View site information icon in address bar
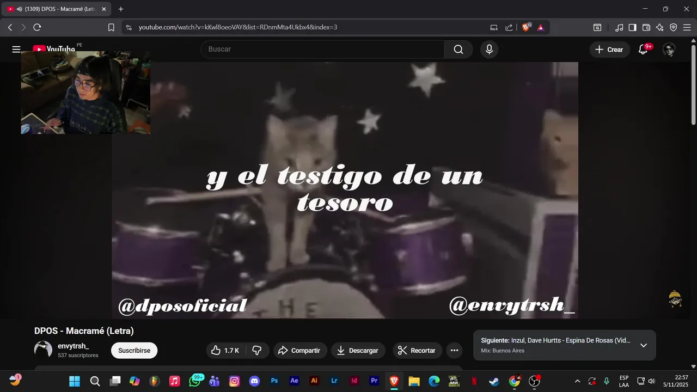697x392 pixels. tap(128, 27)
